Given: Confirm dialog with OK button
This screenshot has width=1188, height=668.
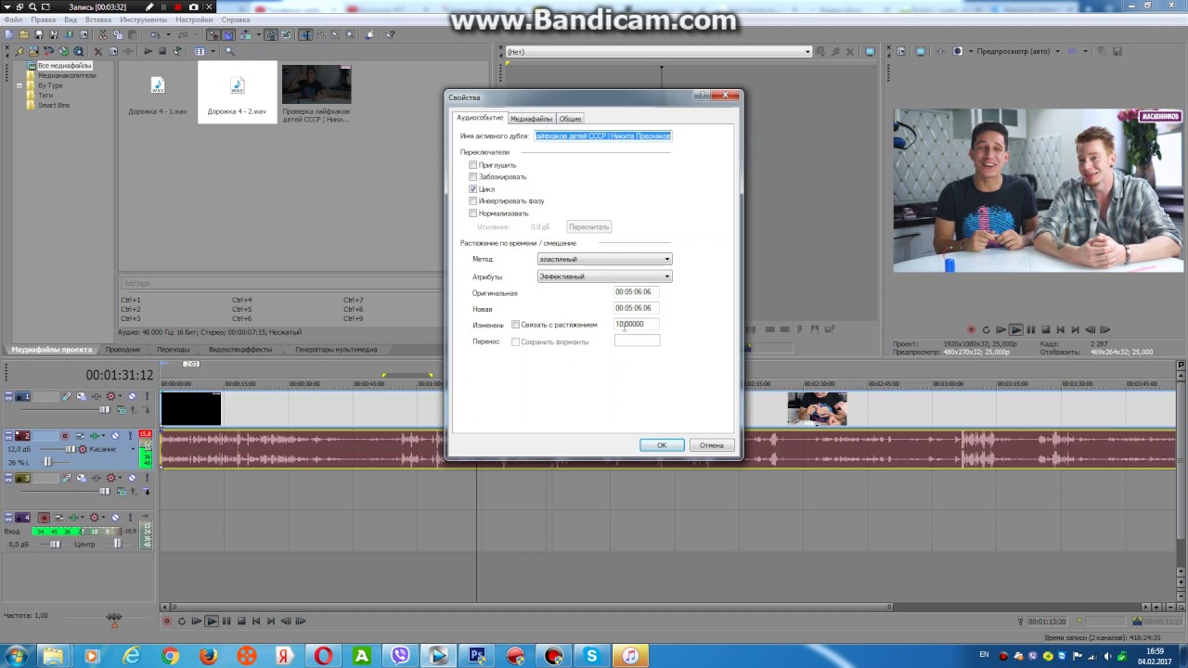Looking at the screenshot, I should (662, 445).
